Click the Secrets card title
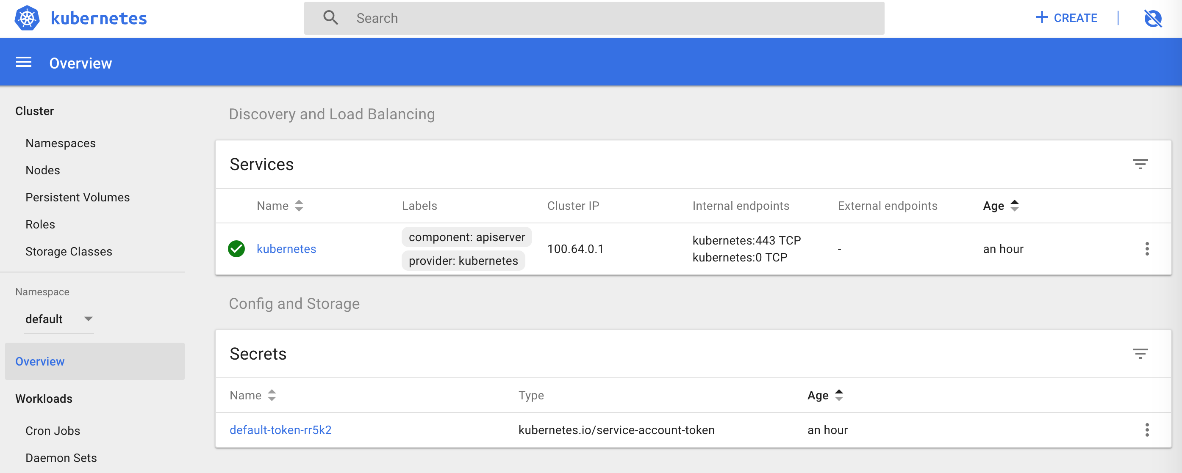 pyautogui.click(x=258, y=354)
